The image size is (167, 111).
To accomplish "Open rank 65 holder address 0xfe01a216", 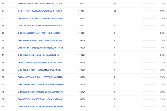I will [40, 40].
